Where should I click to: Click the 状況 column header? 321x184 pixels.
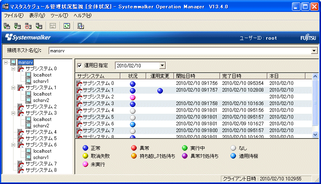133,76
